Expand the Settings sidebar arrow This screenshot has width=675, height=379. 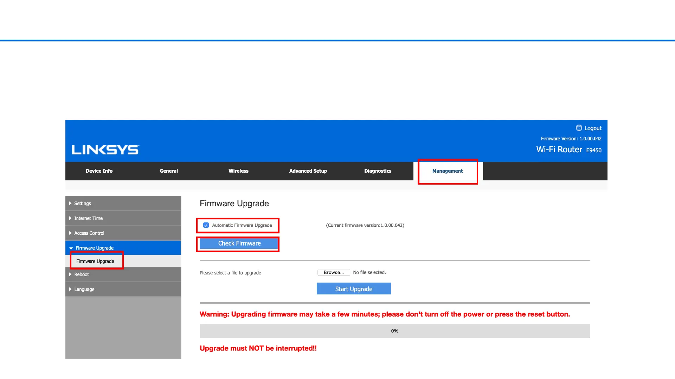pos(70,204)
